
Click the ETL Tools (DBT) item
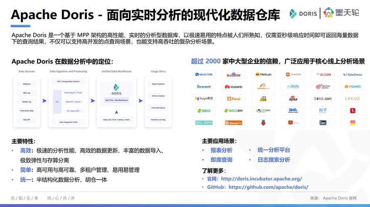(73, 111)
